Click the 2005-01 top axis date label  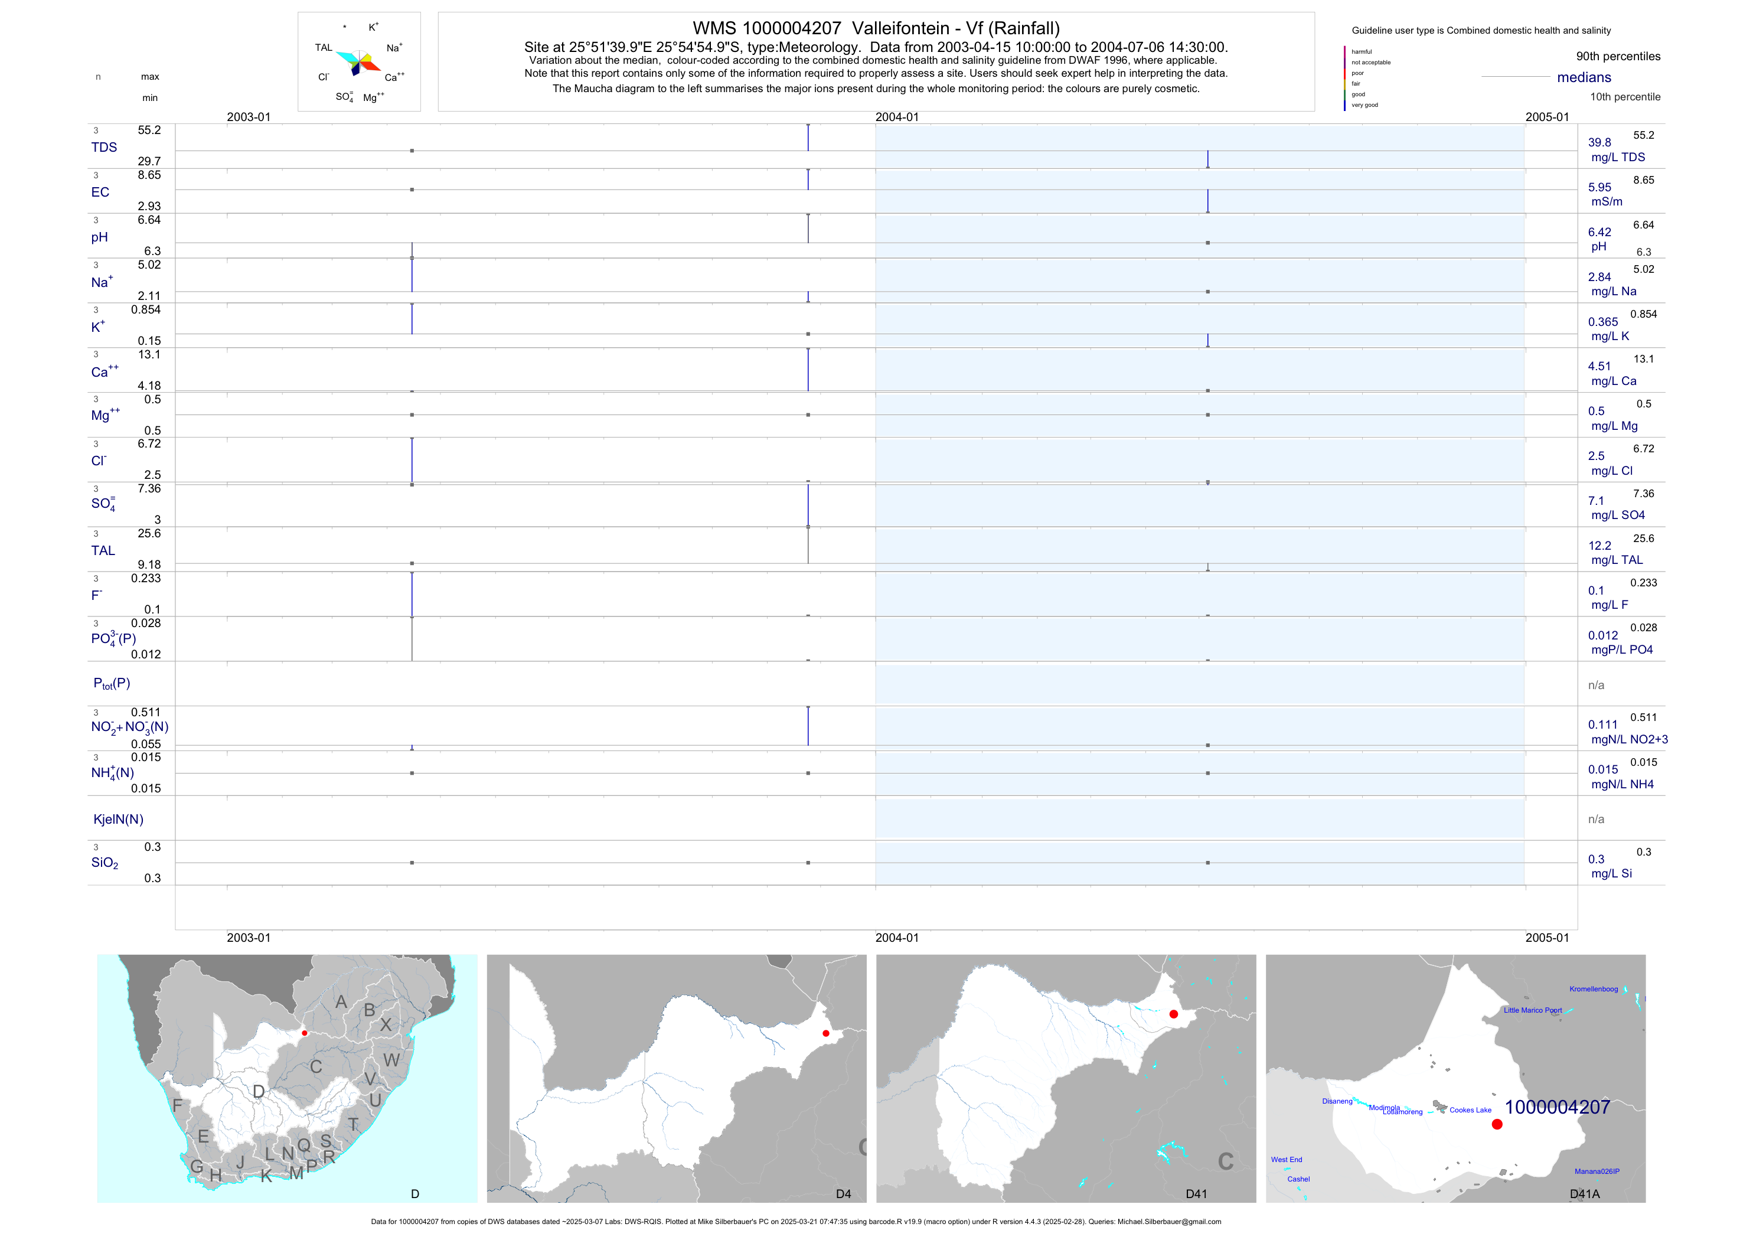pyautogui.click(x=1547, y=117)
